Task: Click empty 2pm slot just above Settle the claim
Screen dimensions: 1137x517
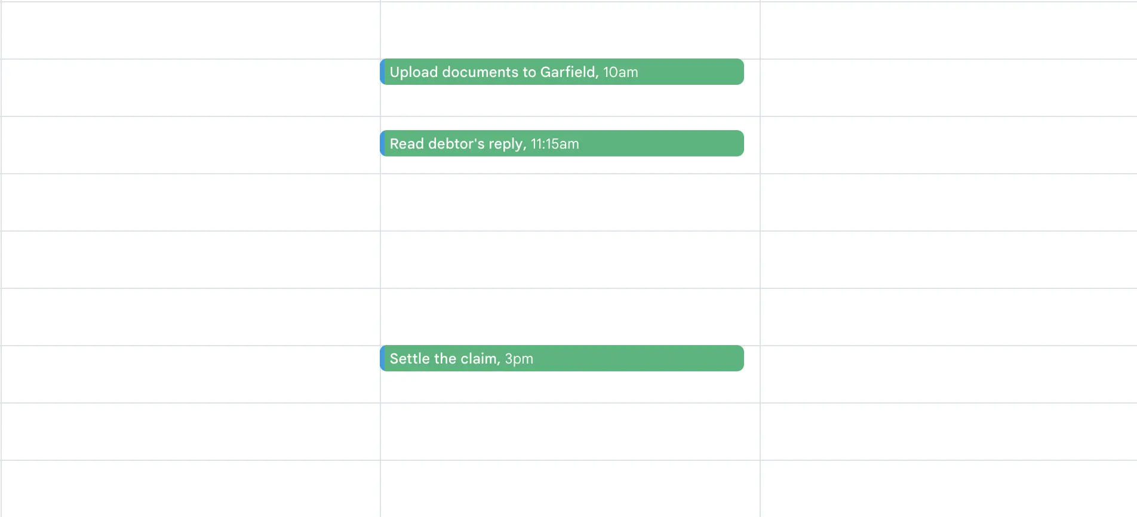Action: [570, 316]
